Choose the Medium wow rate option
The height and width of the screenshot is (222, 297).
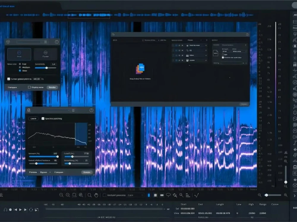click(20, 67)
